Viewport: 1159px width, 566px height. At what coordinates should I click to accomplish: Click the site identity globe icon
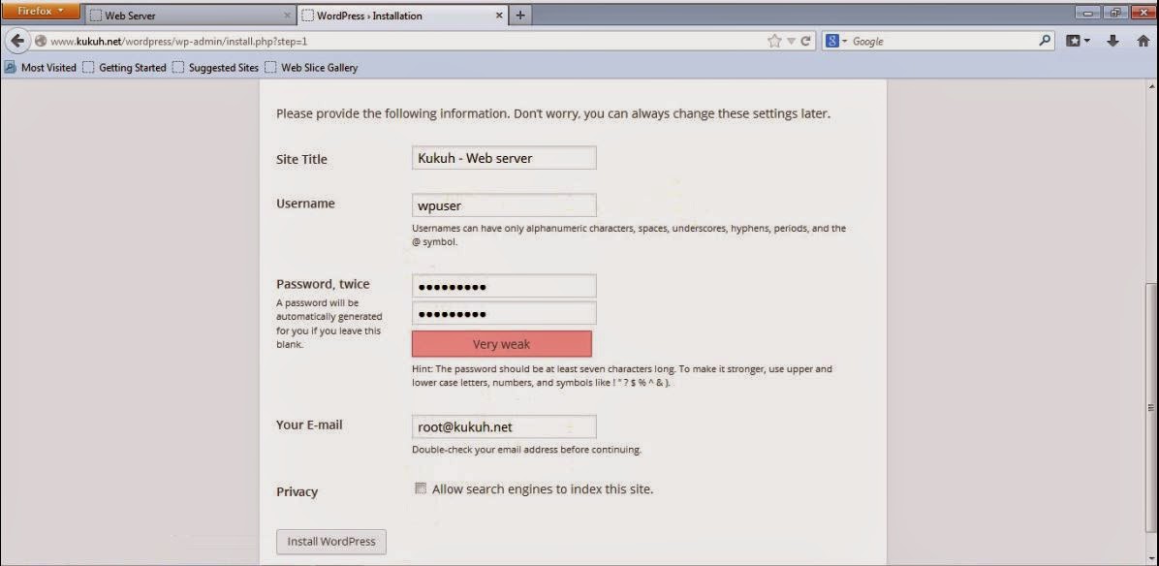[x=41, y=42]
